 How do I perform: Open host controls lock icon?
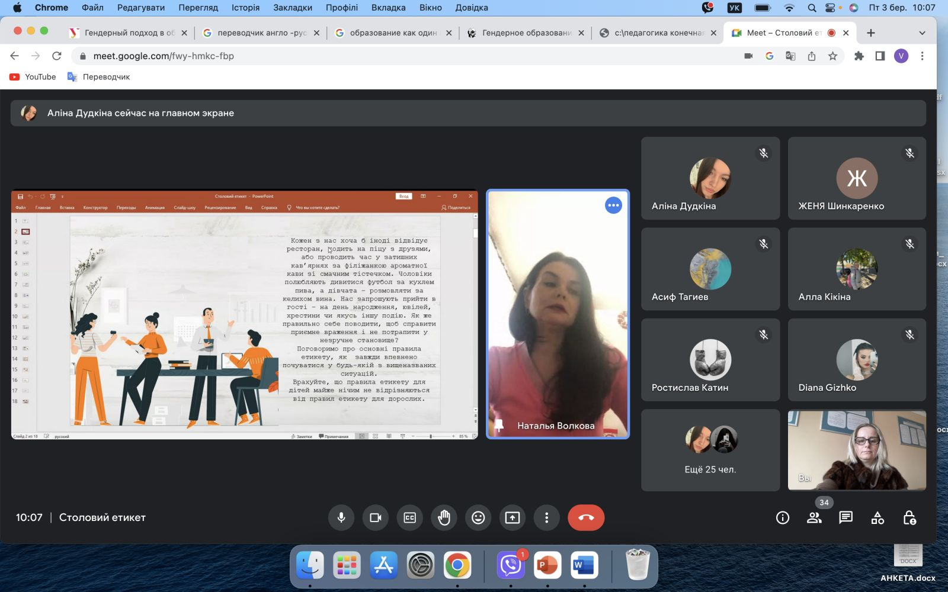click(909, 518)
